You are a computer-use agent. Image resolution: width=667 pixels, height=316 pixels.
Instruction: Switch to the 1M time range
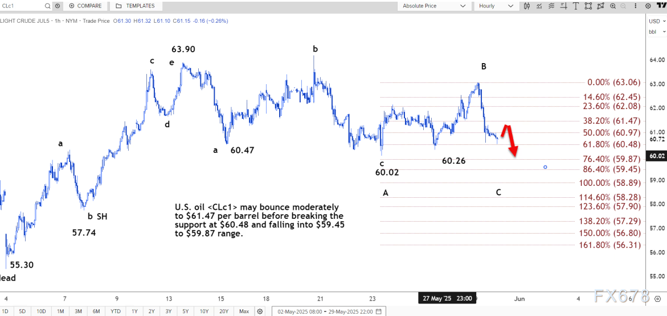coord(60,311)
